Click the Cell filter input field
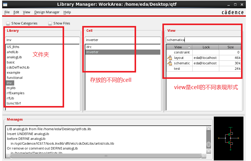The image size is (251, 161). click(x=122, y=40)
